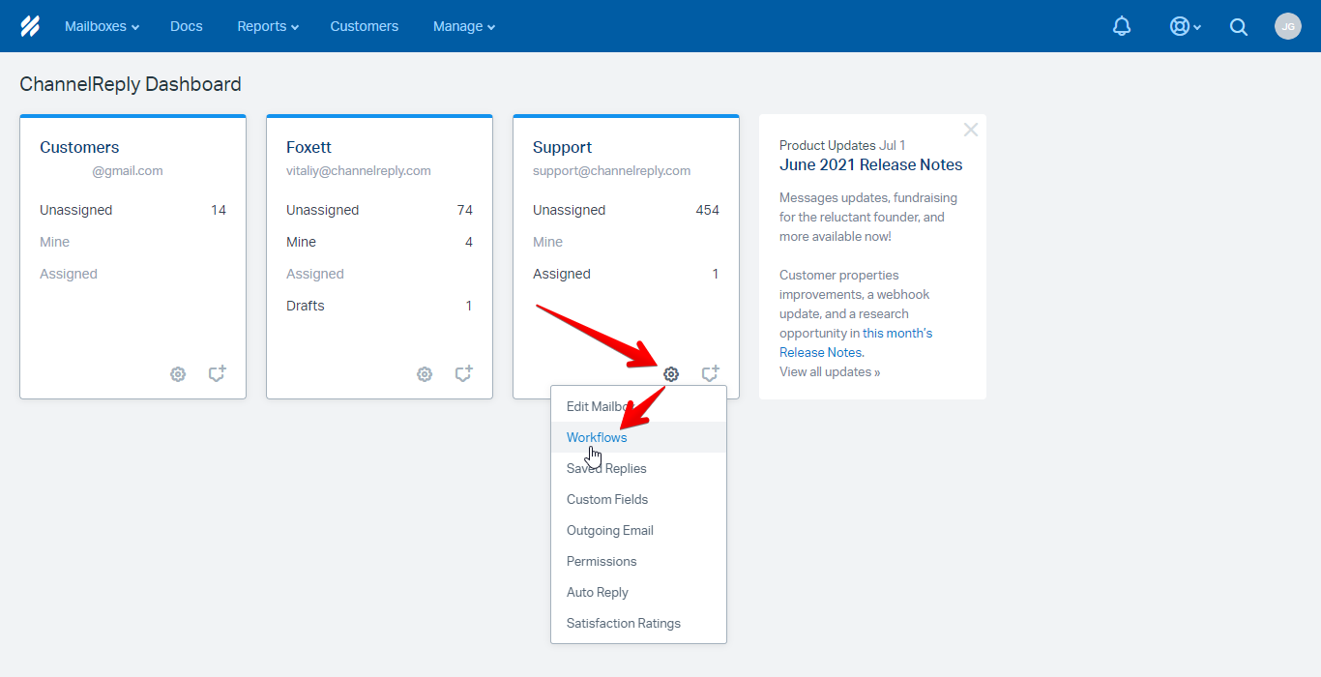Open June 2021 Release Notes heading
The width and height of the screenshot is (1321, 677).
tap(871, 164)
